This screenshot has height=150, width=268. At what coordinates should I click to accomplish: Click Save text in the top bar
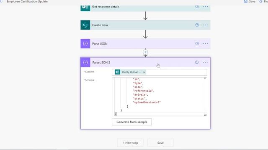tap(252, 1)
